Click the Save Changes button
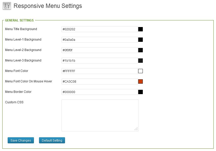This screenshot has width=216, height=151. [21, 141]
